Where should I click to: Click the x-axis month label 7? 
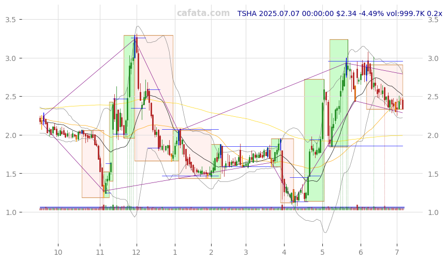pos(397,252)
